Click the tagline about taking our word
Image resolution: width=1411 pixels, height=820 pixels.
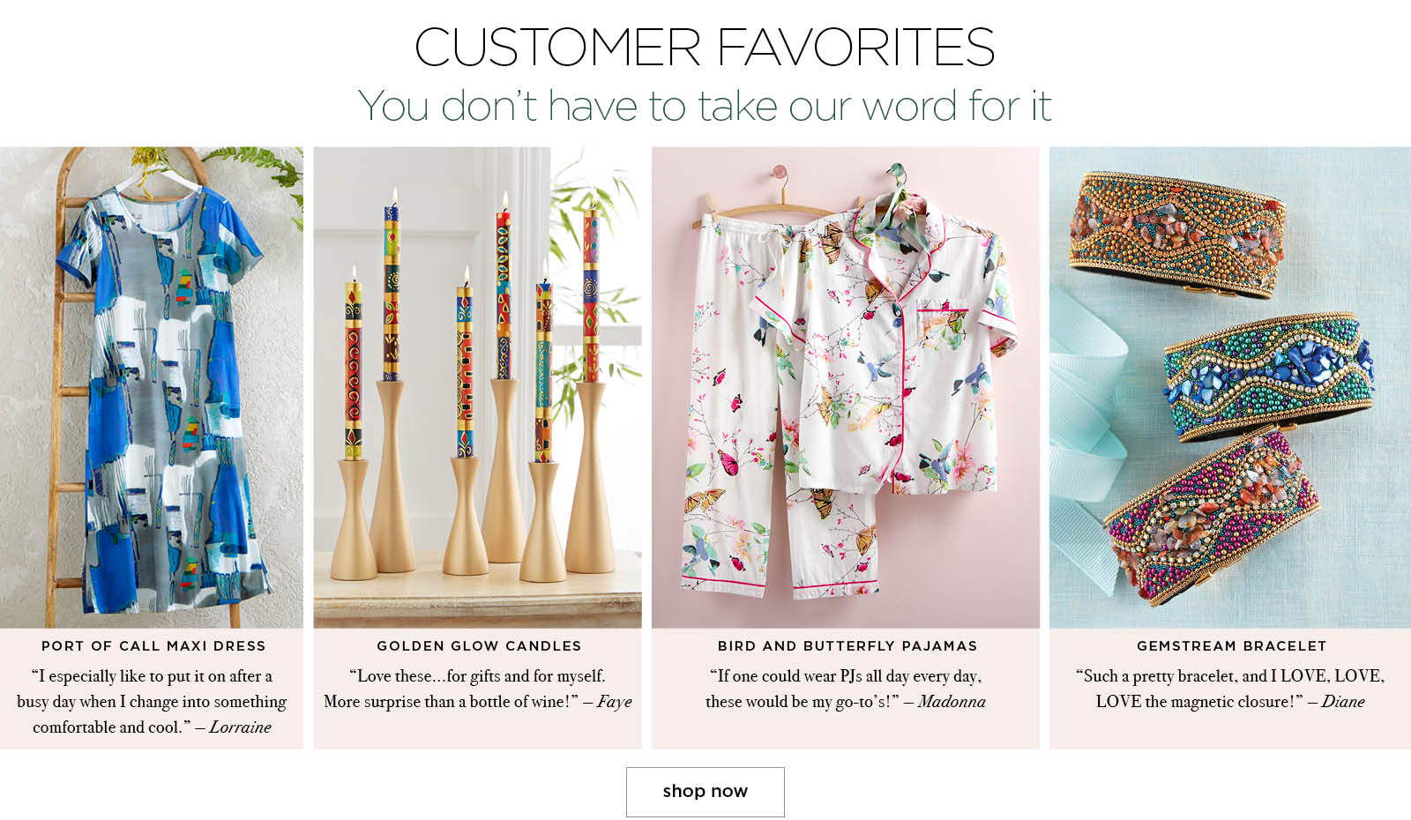[x=705, y=106]
